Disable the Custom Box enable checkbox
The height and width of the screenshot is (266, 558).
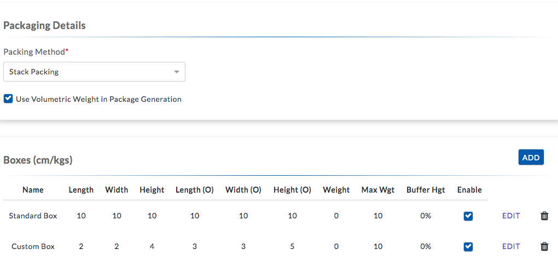click(x=468, y=246)
